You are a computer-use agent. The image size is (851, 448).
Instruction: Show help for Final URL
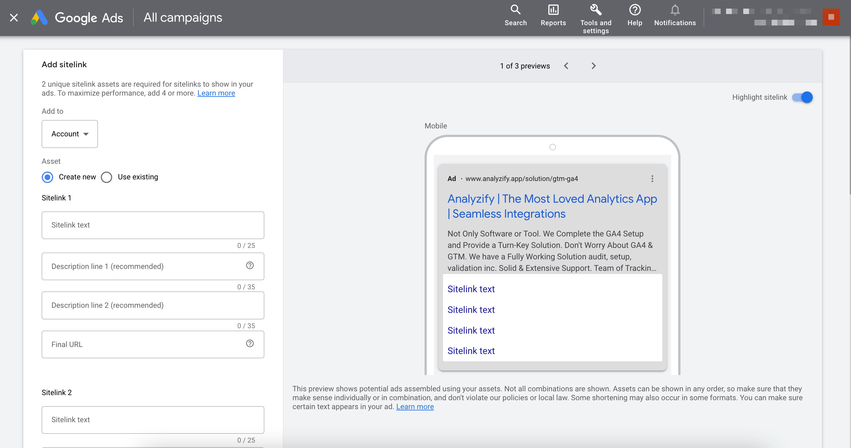250,343
